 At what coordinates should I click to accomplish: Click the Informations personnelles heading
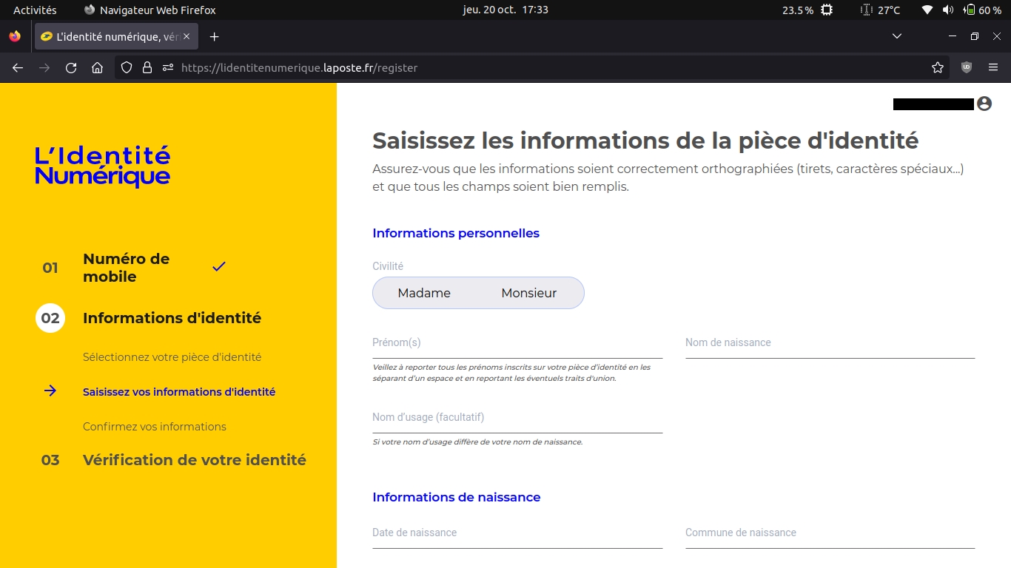tap(456, 234)
